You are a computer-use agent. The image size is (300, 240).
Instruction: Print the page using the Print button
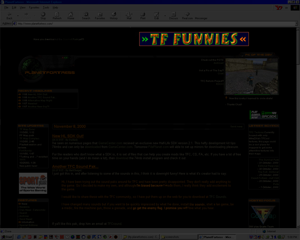pos(143,16)
